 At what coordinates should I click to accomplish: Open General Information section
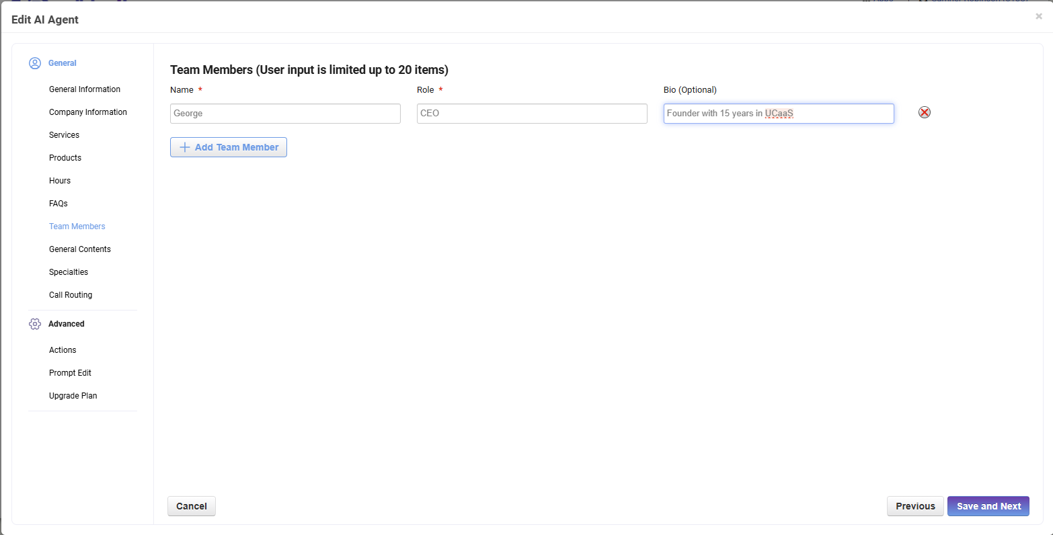(x=85, y=89)
